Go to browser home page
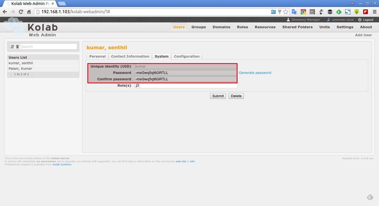This screenshot has width=379, height=206. 29,12
